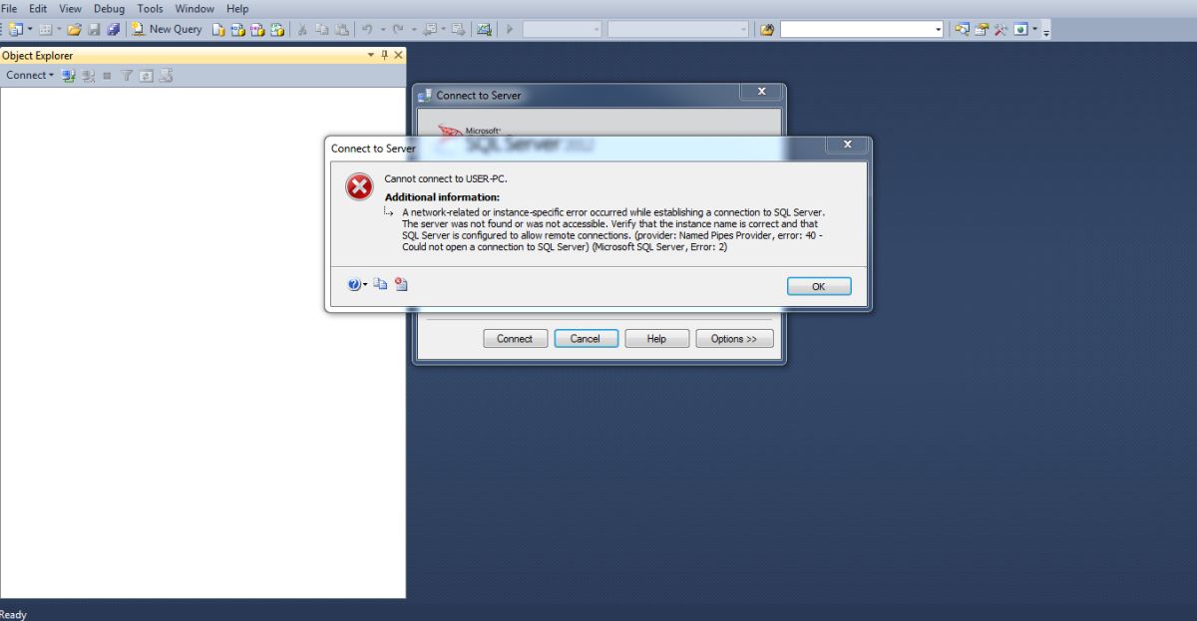Screen dimensions: 1197x621
Task: Click the Connect Object Explorer icon
Action: coord(68,76)
